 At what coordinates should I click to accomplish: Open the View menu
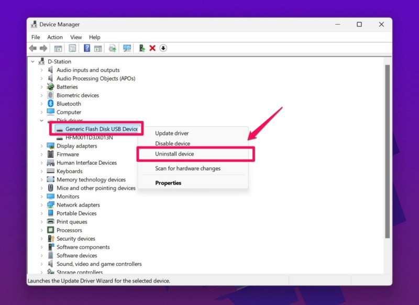point(76,37)
